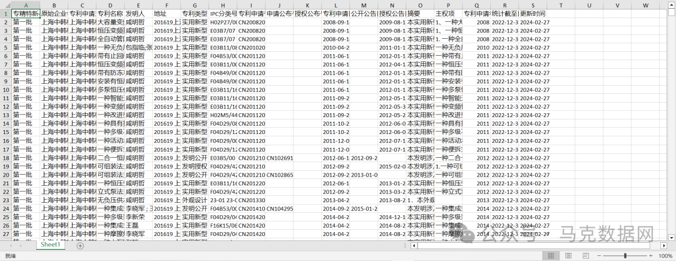The height and width of the screenshot is (261, 676).
Task: Select cell CN102691 in row 18
Action: point(279,158)
